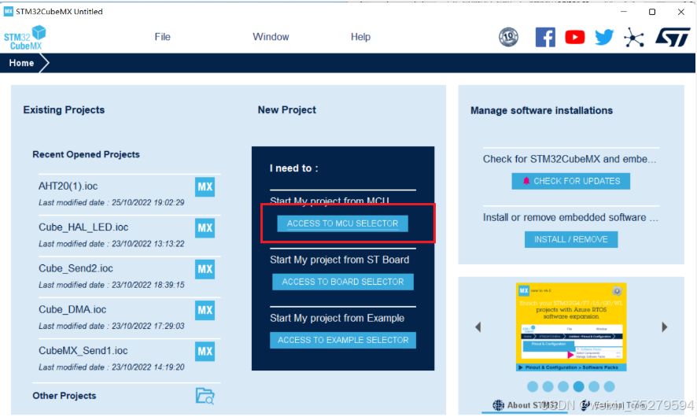Open the Window menu
The width and height of the screenshot is (697, 417).
tap(271, 37)
